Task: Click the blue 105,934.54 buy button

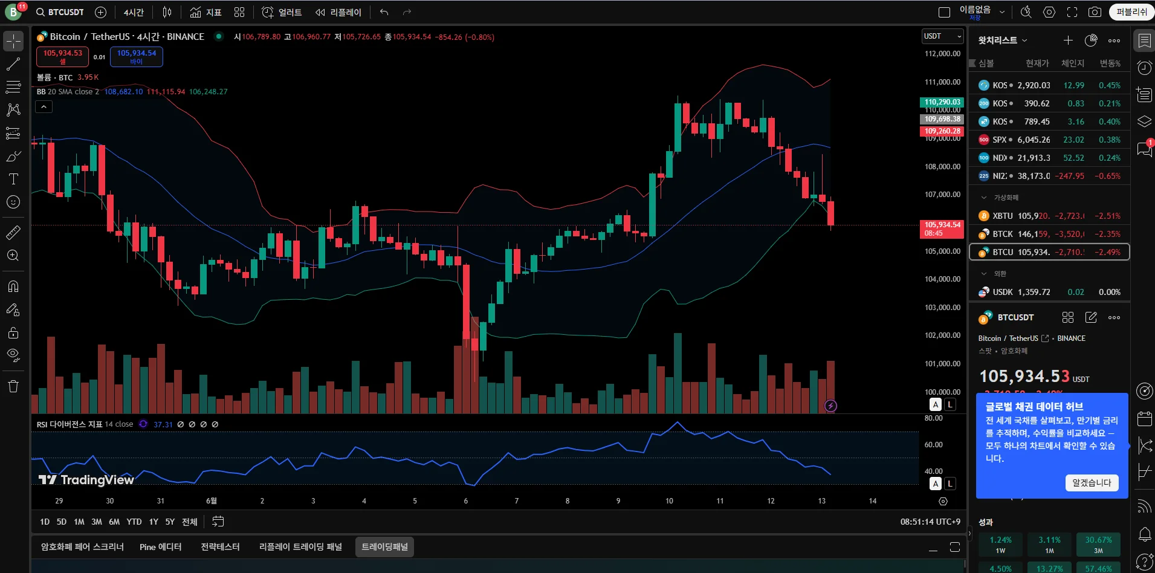Action: [137, 57]
